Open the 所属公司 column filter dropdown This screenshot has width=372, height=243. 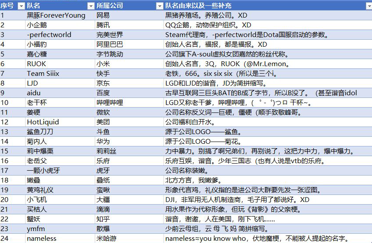pos(160,6)
